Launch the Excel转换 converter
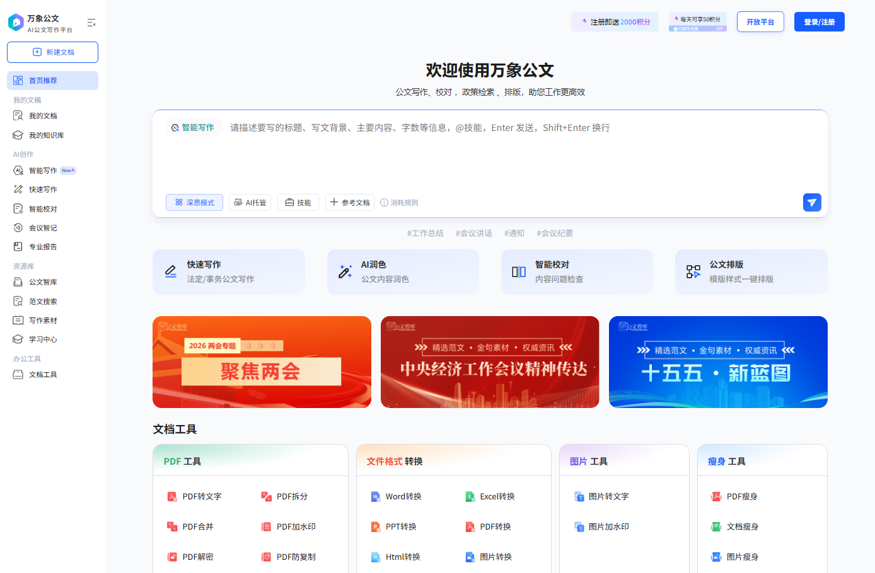This screenshot has height=573, width=875. pyautogui.click(x=490, y=497)
